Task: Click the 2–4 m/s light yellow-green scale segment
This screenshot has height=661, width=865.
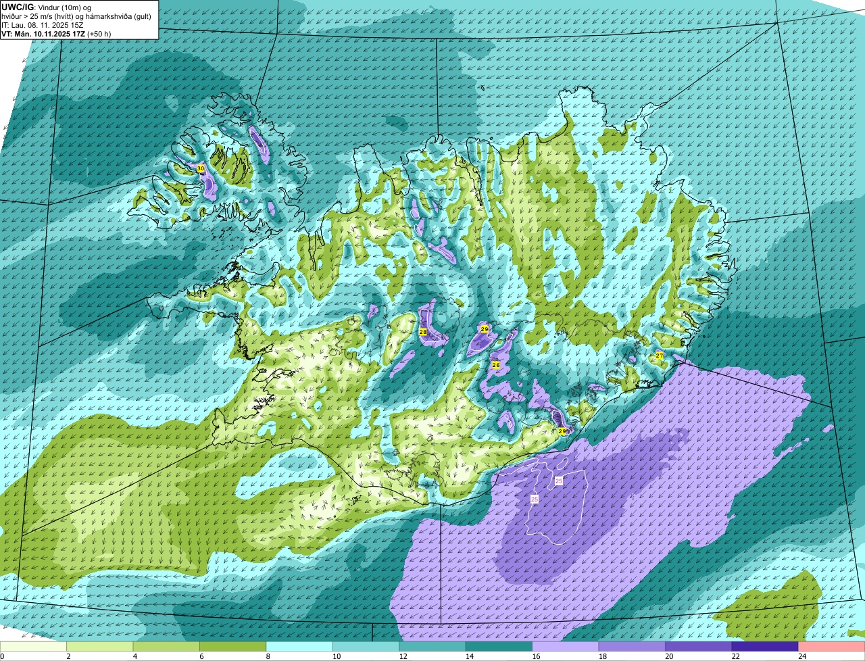Action: [x=100, y=646]
